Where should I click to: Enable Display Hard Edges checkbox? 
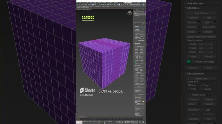click(x=193, y=62)
